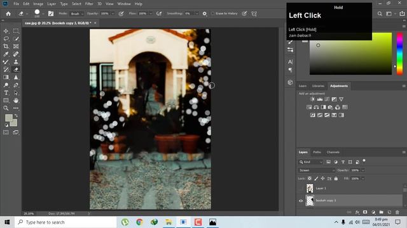The image size is (407, 228).
Task: Delete layer with trash icon
Action: click(397, 212)
